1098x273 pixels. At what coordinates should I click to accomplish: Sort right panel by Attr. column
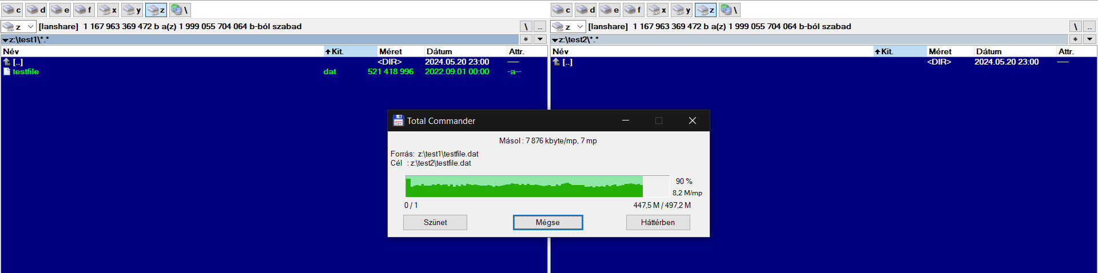click(1077, 51)
